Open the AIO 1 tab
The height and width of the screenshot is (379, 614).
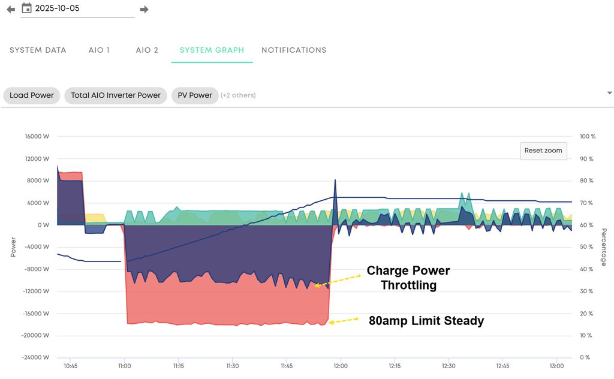[x=99, y=50]
